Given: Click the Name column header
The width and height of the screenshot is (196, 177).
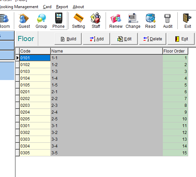Looking at the screenshot, I should pos(107,51).
